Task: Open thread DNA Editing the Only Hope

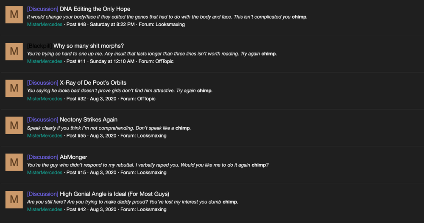Action: click(95, 9)
